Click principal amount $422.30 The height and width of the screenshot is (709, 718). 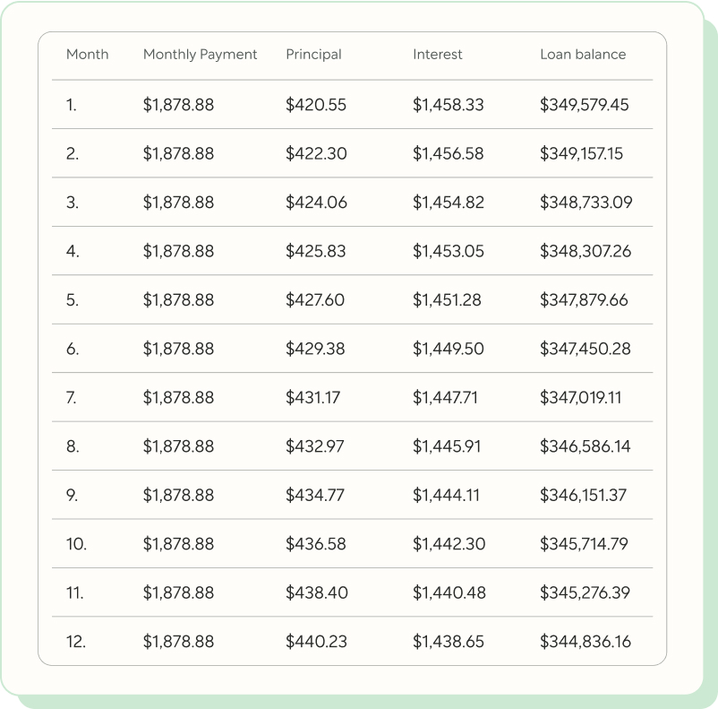(316, 153)
